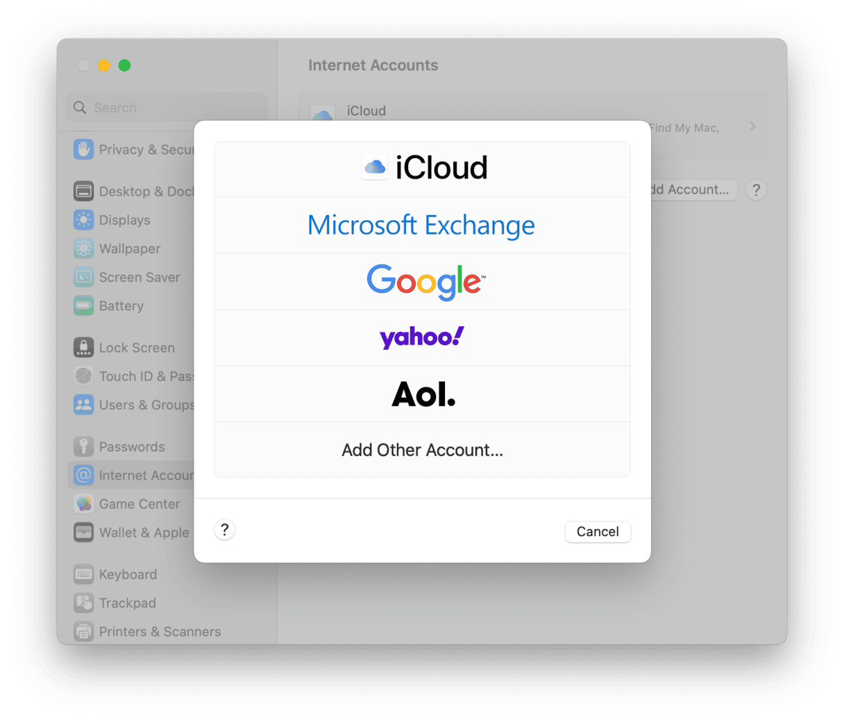Select the Displays label in sidebar
This screenshot has width=844, height=720.
point(124,220)
